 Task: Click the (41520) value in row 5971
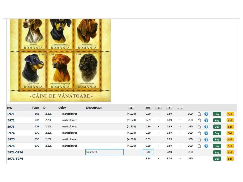(x=131, y=114)
